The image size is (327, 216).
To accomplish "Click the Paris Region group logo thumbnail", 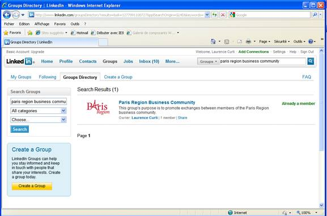I will click(98, 108).
